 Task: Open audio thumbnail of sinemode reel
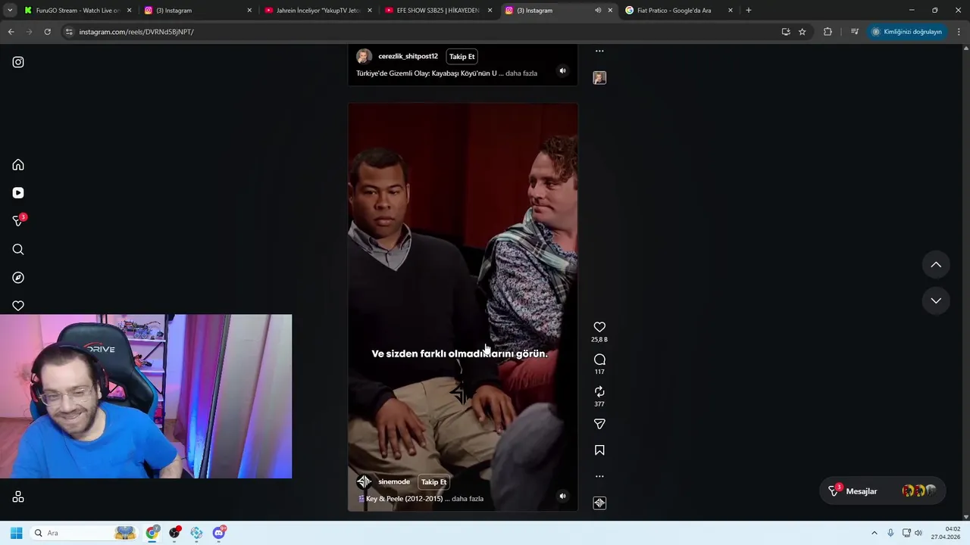599,503
